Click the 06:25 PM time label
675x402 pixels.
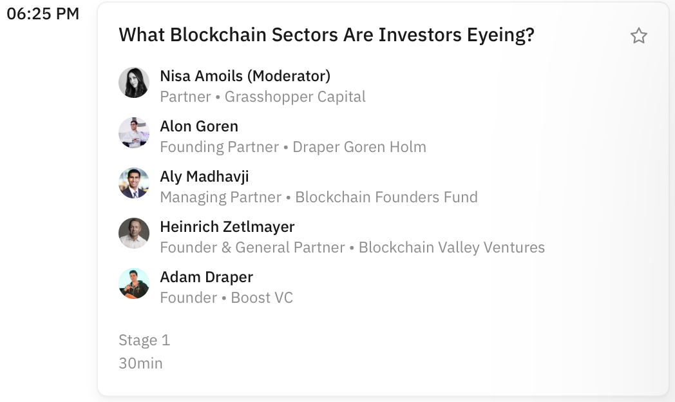click(x=43, y=14)
